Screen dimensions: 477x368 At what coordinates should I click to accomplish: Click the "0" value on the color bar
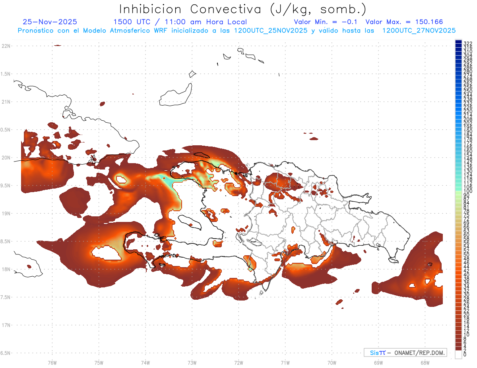(465, 355)
